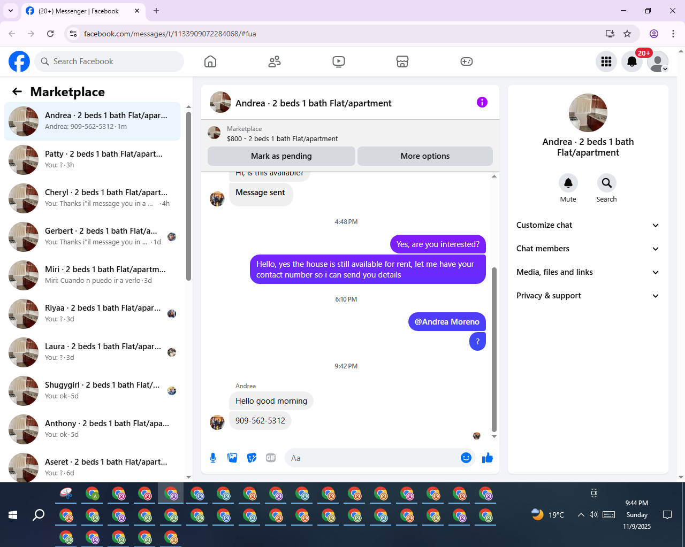Open the Riyaa conversation in the list
This screenshot has width=685, height=547.
coord(92,314)
